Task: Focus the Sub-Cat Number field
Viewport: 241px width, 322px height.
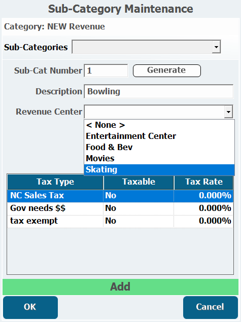Action: point(106,70)
